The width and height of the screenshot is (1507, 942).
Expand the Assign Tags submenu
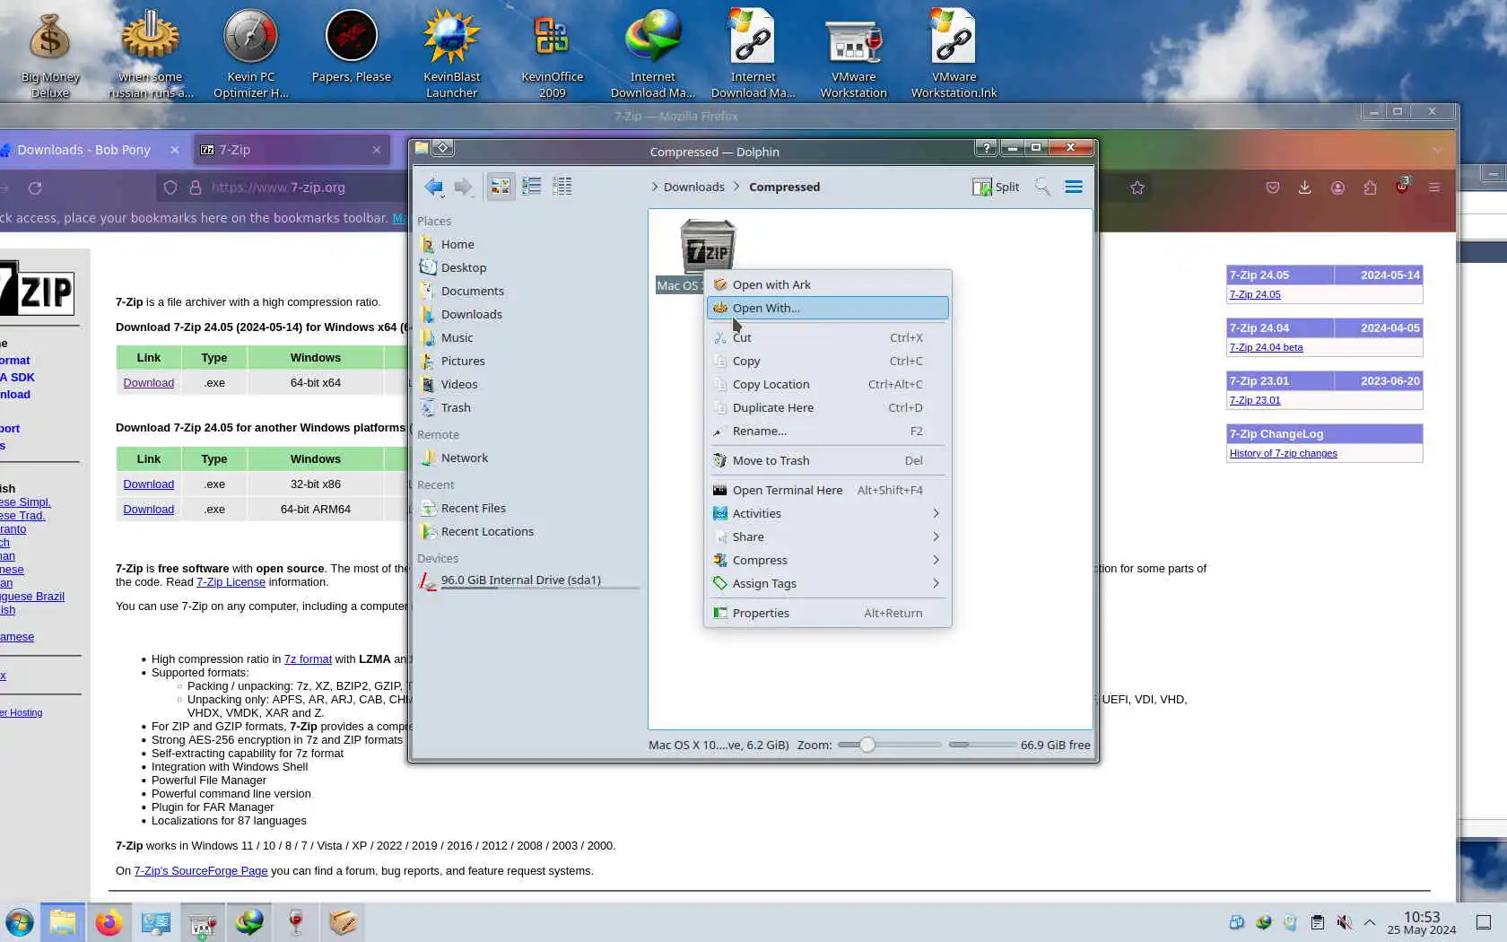(828, 583)
